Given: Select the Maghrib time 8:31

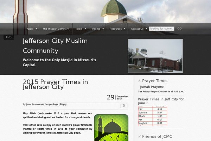Looking at the screenshot, I should coord(160,123).
